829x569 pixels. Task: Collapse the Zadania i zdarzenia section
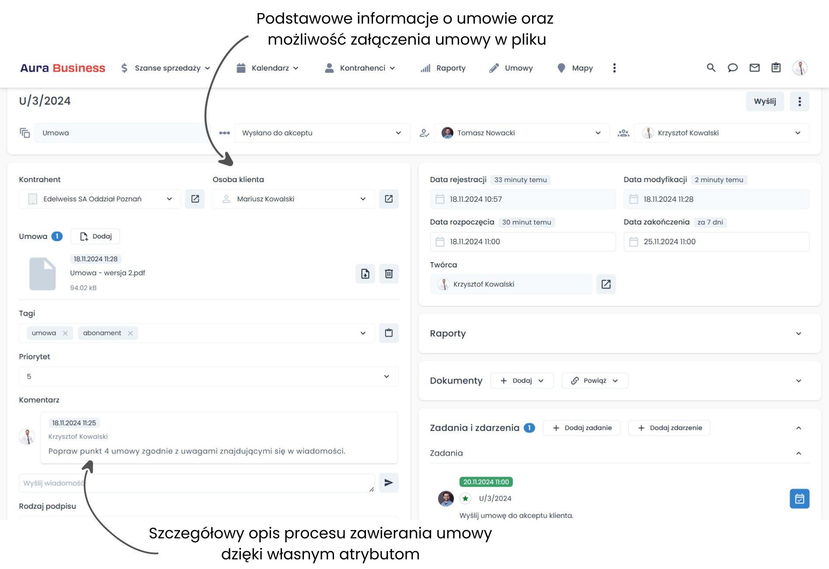click(x=799, y=428)
